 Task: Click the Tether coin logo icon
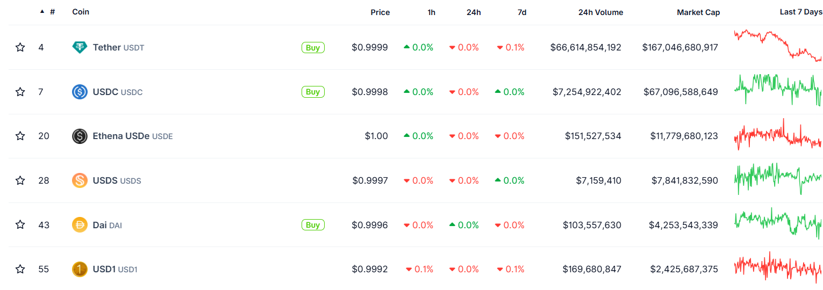click(80, 47)
